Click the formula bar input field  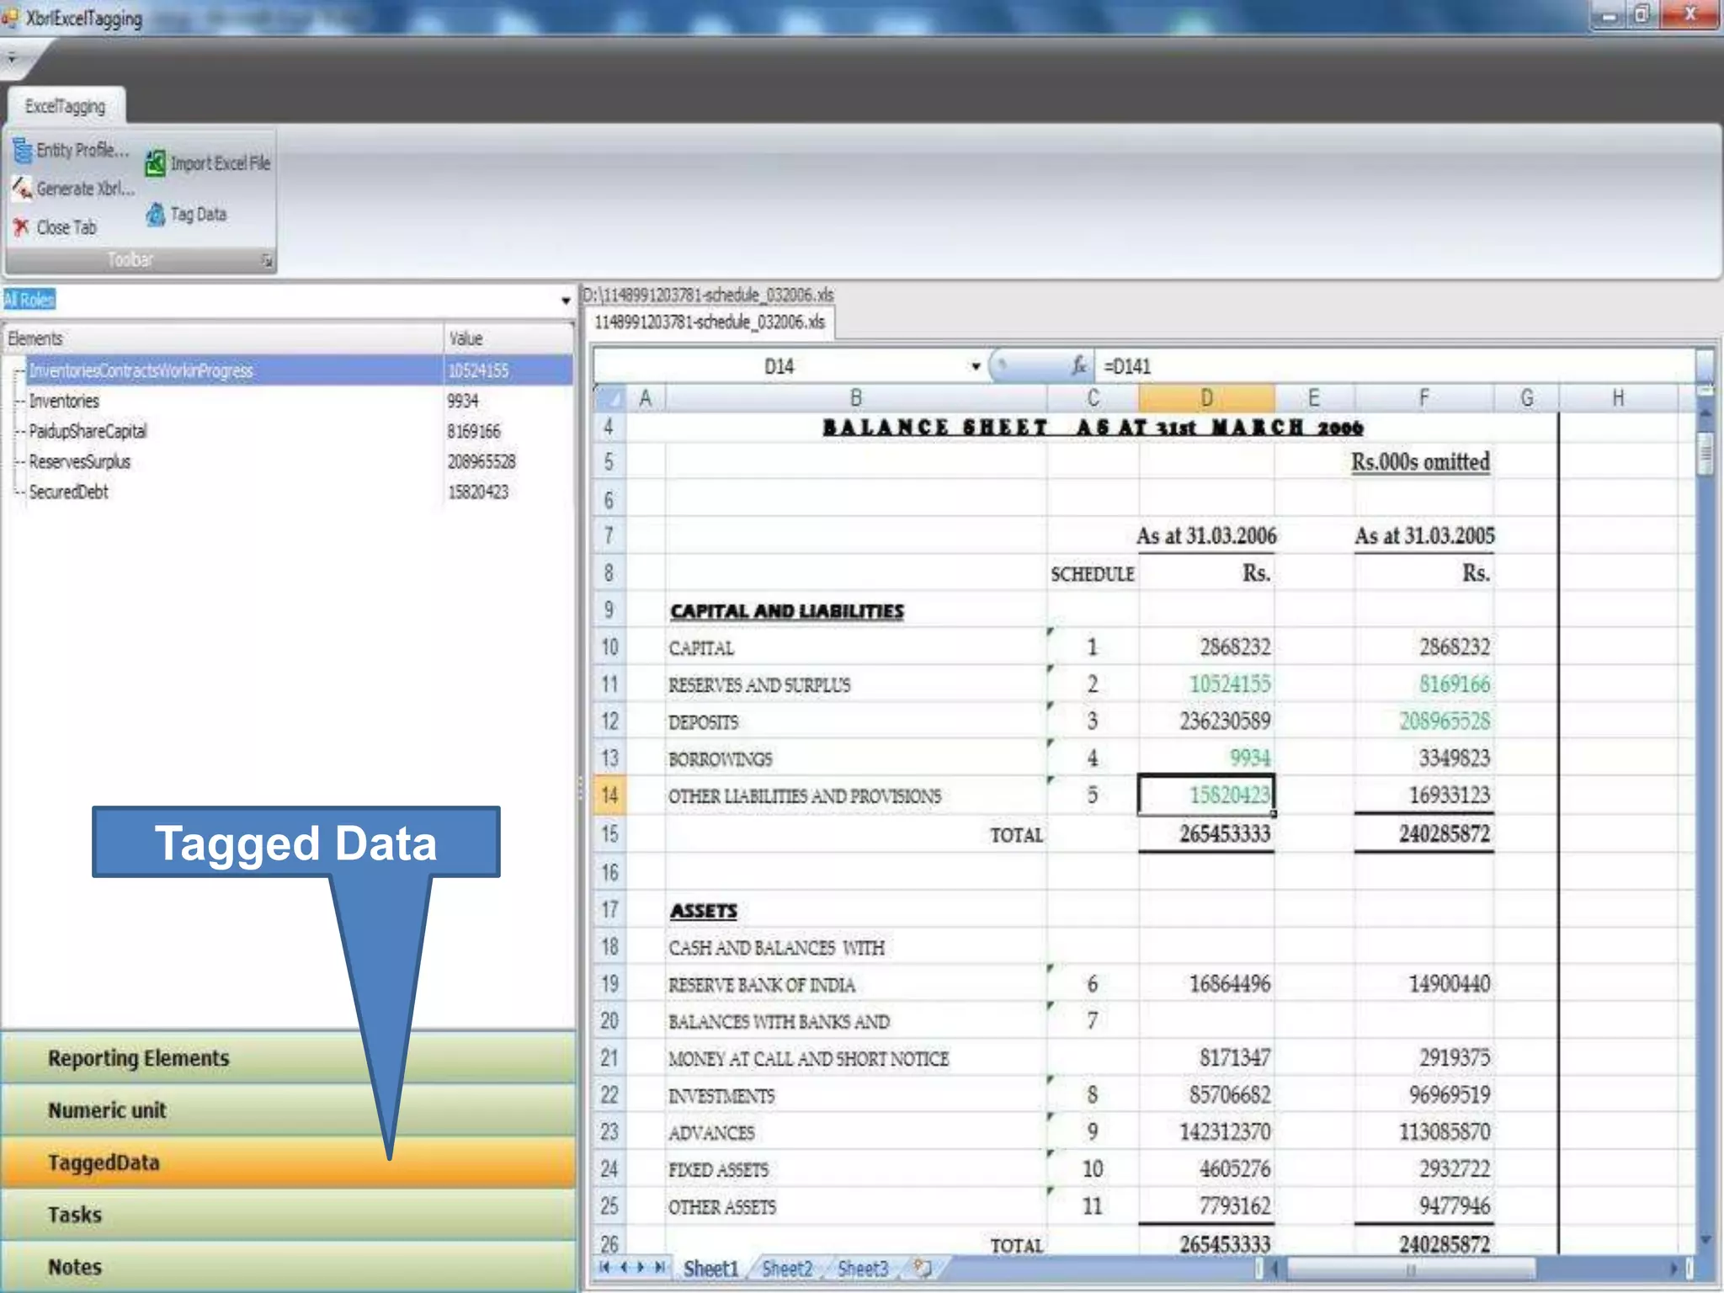(x=1389, y=366)
